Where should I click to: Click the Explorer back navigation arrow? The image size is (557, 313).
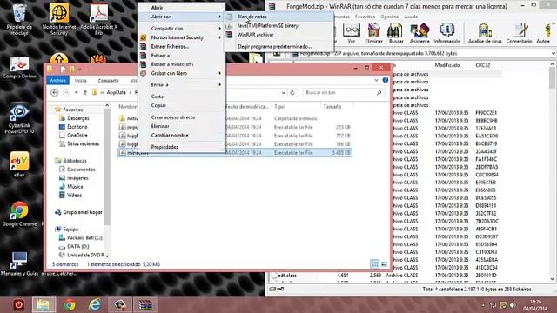[x=54, y=93]
